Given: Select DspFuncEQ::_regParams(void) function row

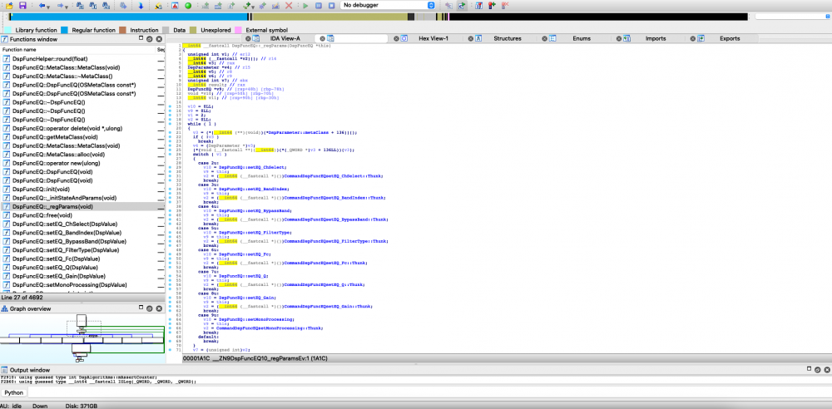Looking at the screenshot, I should click(82, 206).
